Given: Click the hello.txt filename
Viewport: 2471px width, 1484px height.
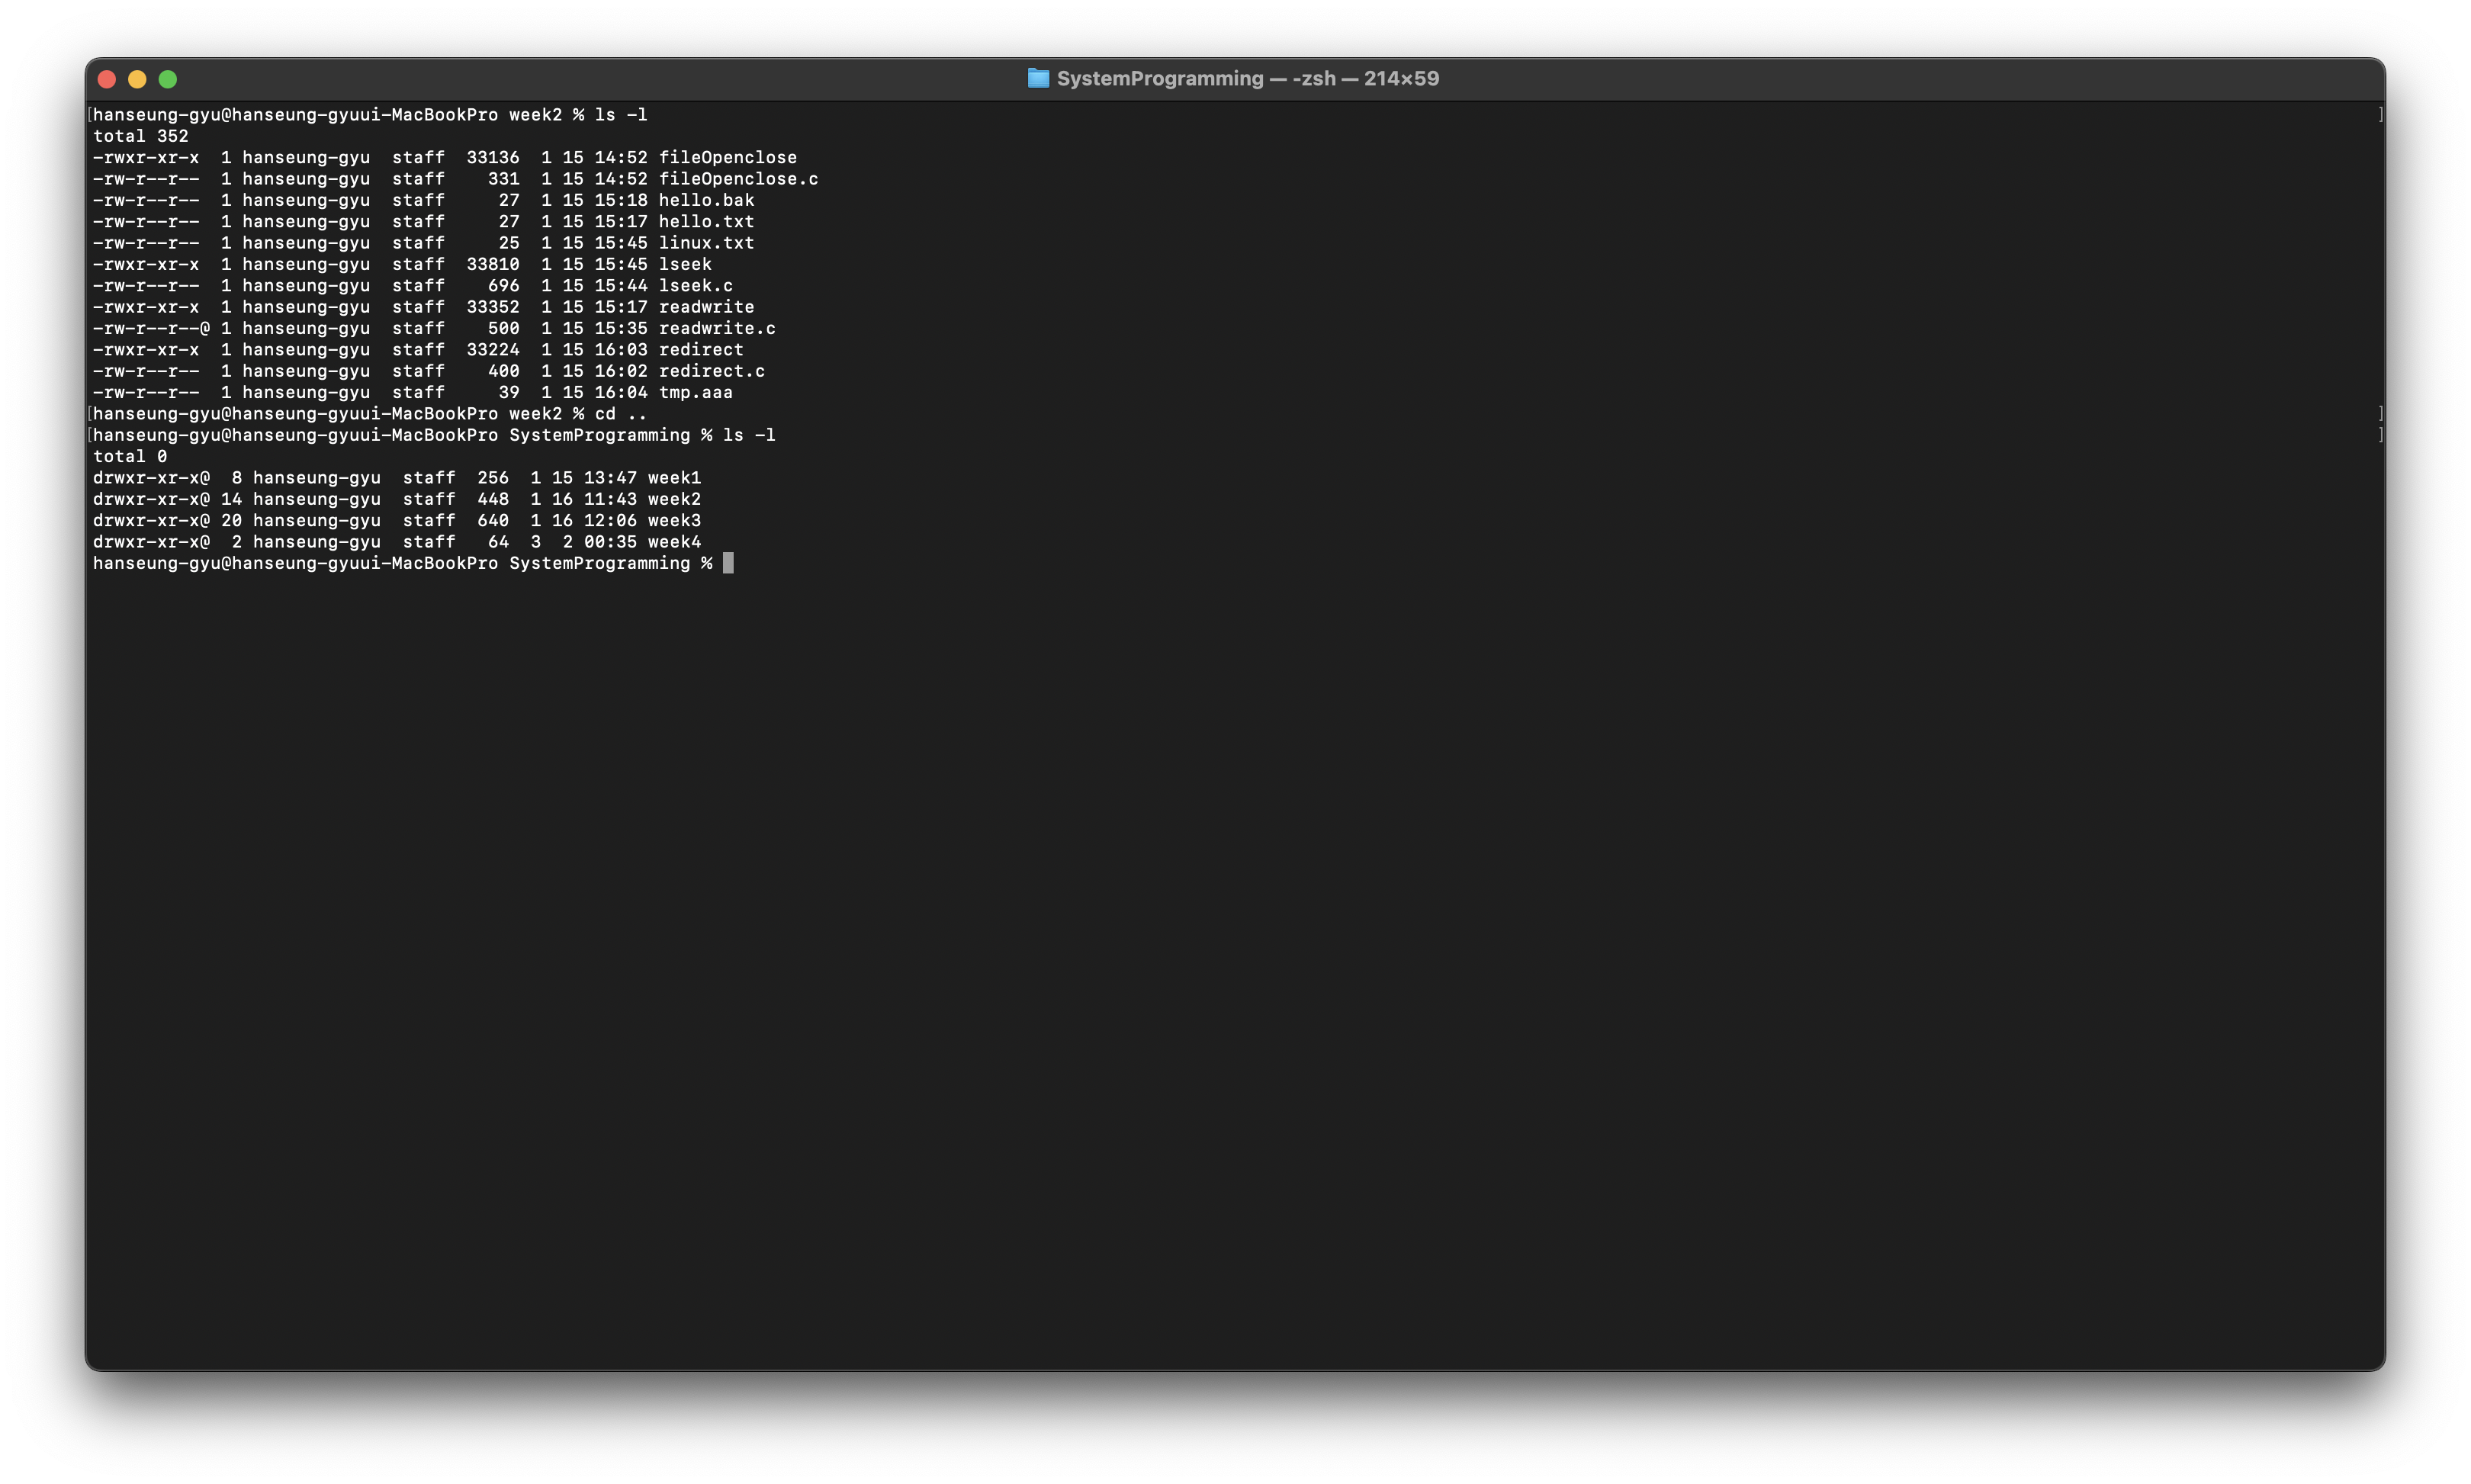Looking at the screenshot, I should point(706,222).
